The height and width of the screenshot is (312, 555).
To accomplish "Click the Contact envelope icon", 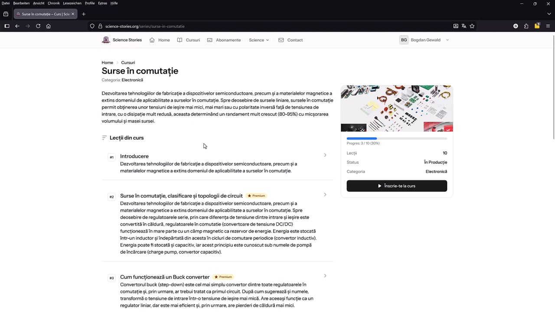I will pos(281,40).
